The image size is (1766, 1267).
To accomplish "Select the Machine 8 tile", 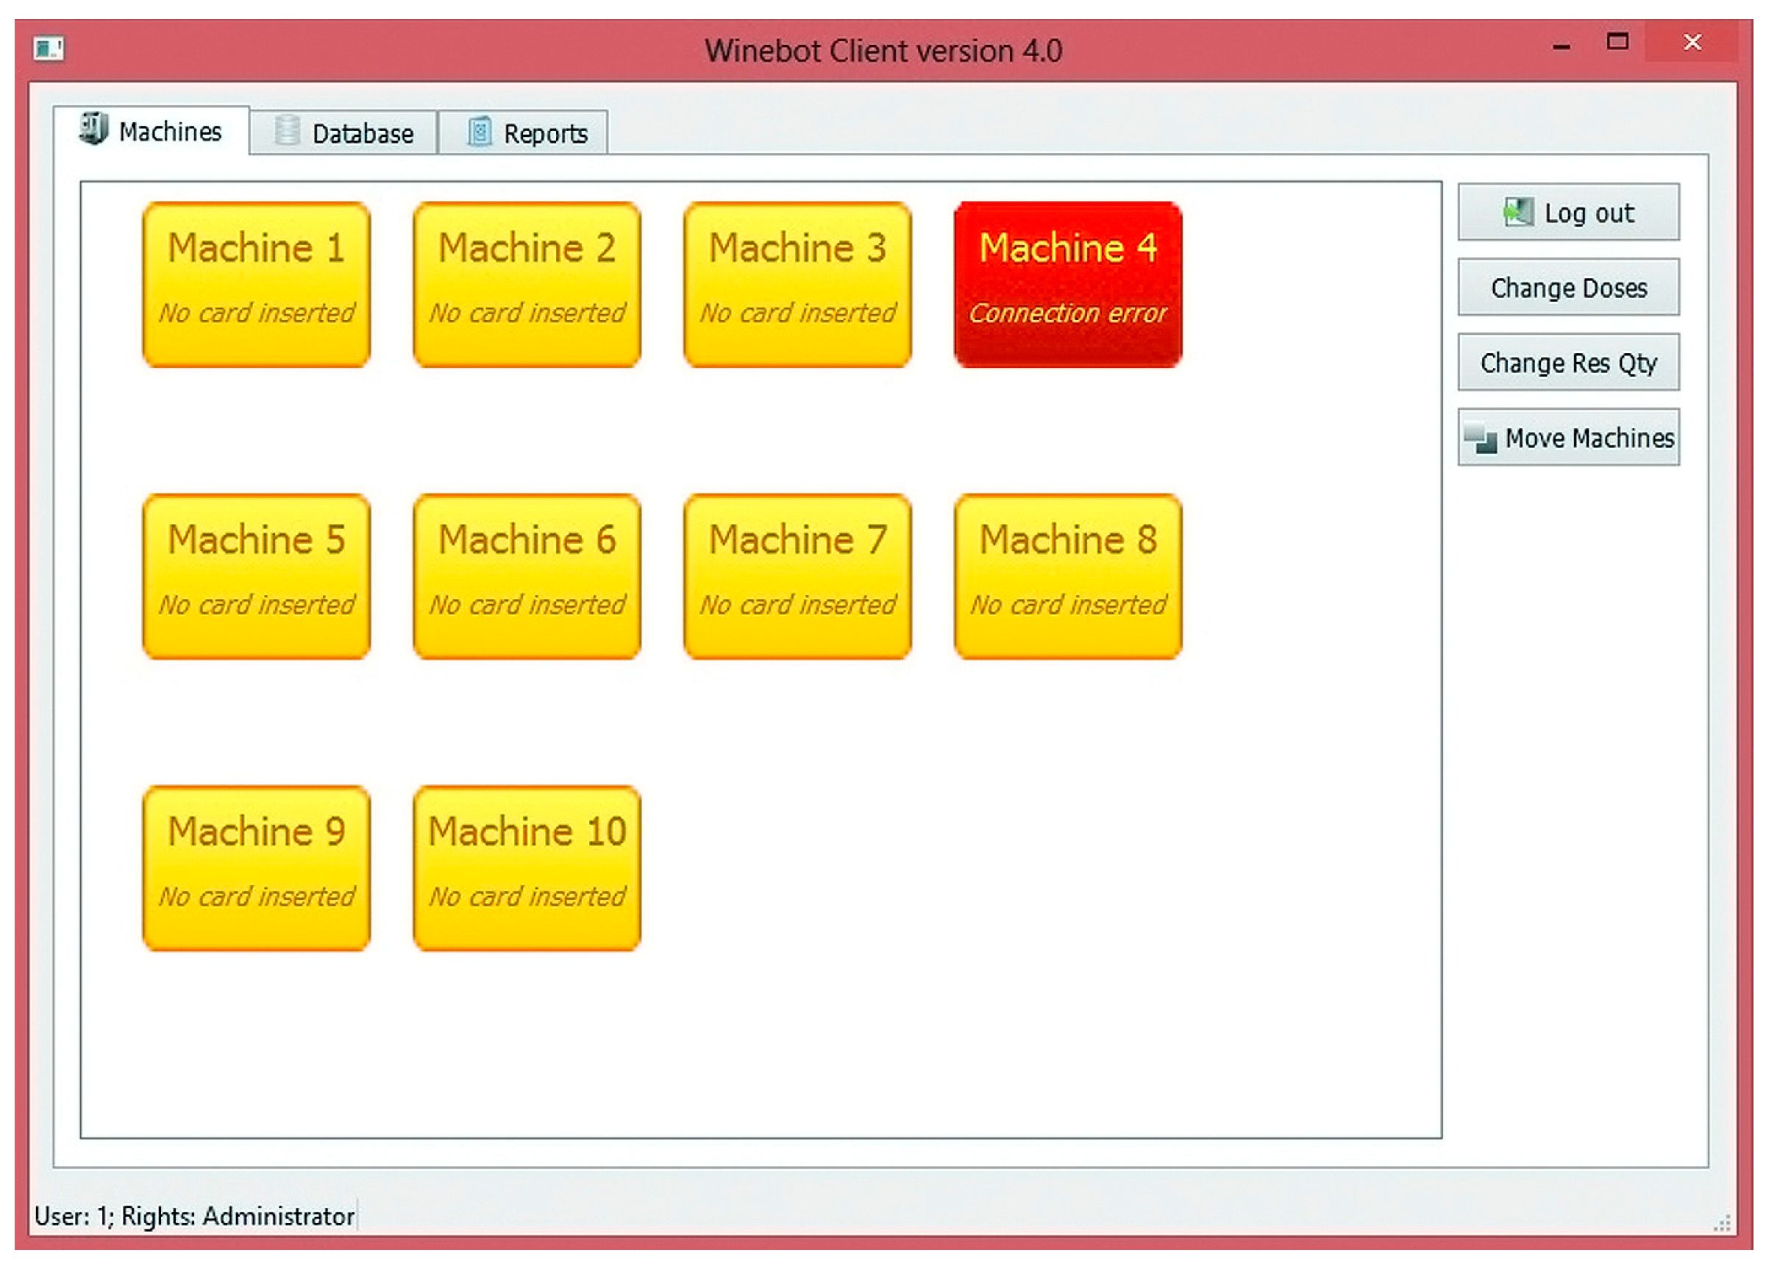I will pyautogui.click(x=1067, y=576).
